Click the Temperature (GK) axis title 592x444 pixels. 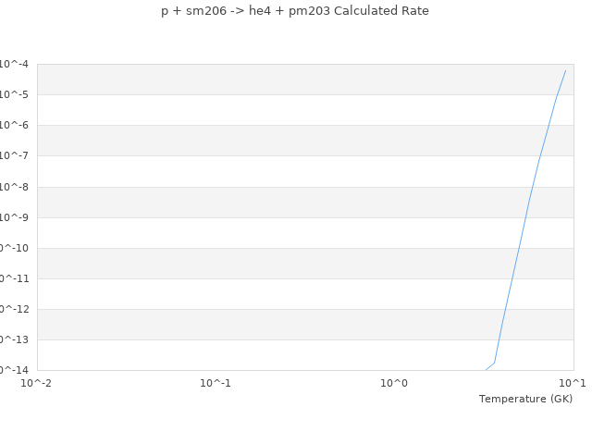525,399
